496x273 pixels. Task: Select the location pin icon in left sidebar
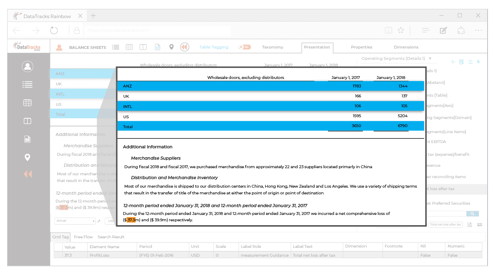point(27,157)
